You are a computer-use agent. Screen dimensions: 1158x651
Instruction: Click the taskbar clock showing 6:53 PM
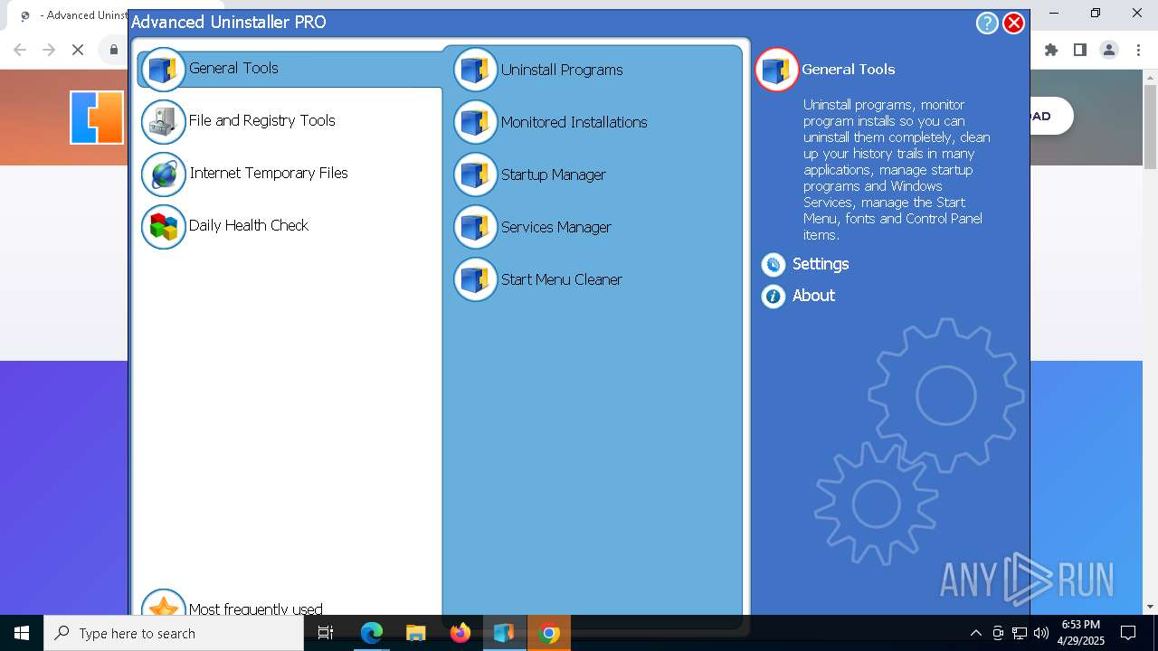pos(1080,633)
